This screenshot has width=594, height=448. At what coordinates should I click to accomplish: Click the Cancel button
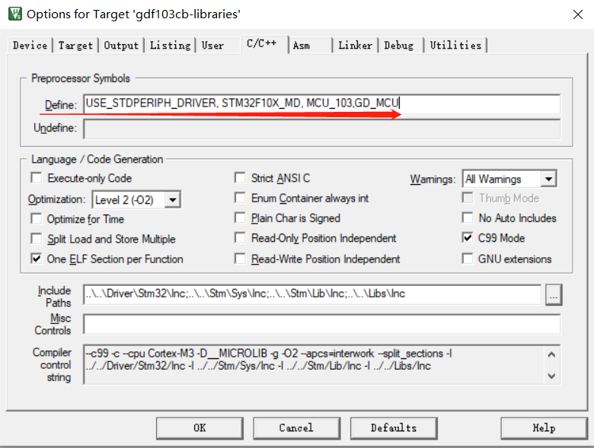click(296, 427)
